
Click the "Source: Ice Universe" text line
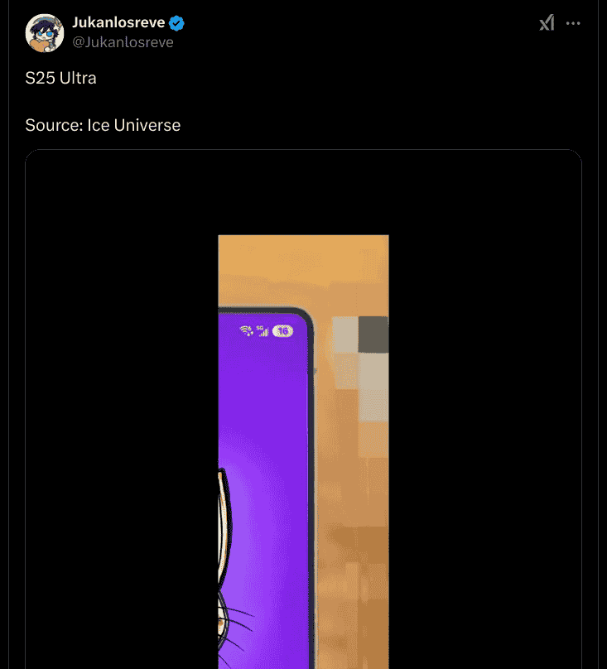coord(103,126)
